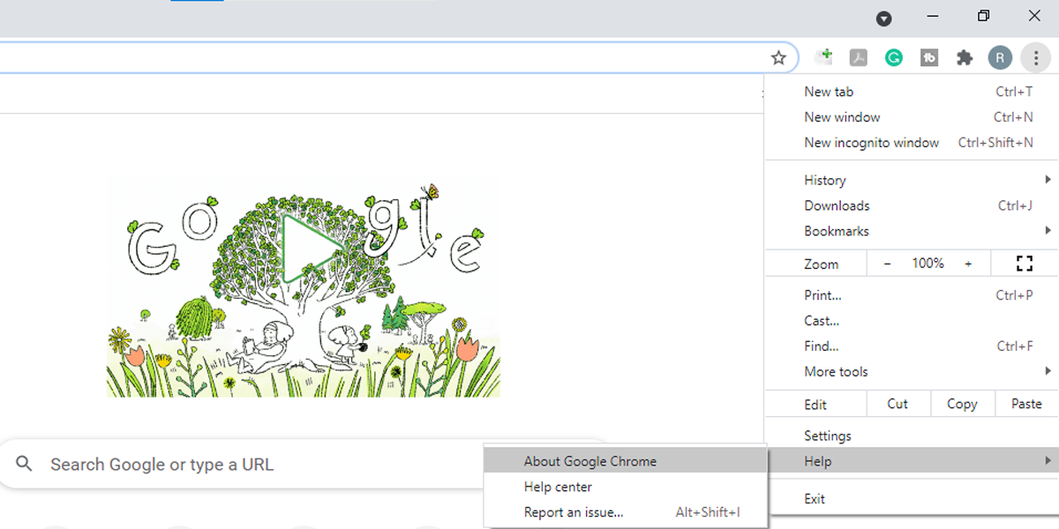Minimize the Chrome window
The width and height of the screenshot is (1059, 529).
934,16
